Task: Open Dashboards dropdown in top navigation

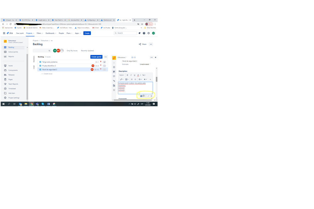Action: point(51,33)
